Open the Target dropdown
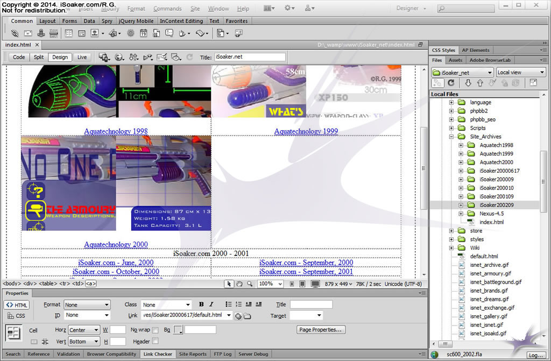 tap(306, 315)
